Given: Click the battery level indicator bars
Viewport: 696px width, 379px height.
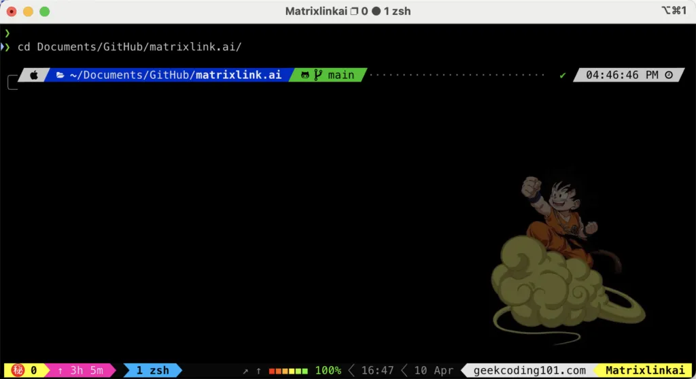Looking at the screenshot, I should (288, 371).
